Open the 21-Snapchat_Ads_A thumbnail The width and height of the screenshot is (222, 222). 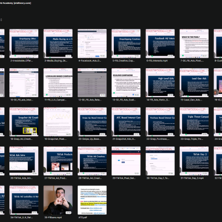pos(126,122)
